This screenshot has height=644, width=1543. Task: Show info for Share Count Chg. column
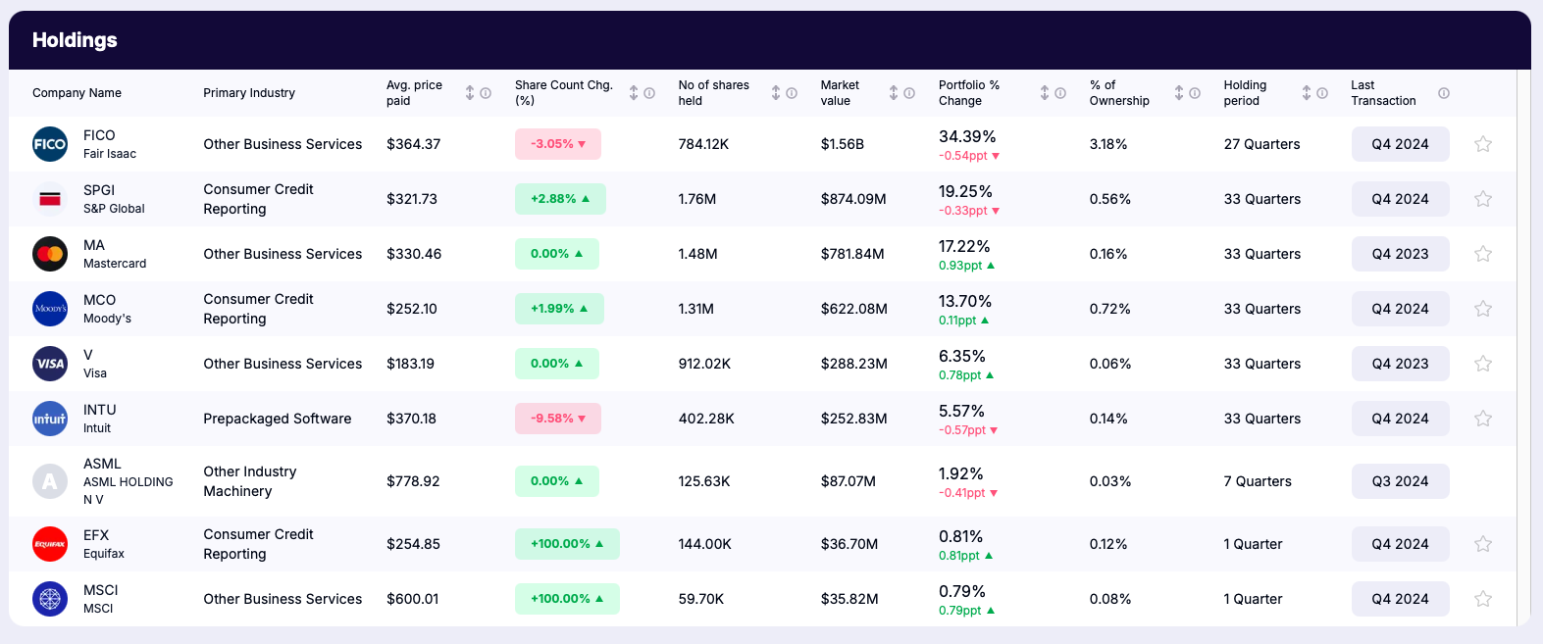point(649,93)
